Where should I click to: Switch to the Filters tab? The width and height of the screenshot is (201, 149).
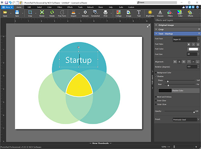pyautogui.click(x=59, y=7)
